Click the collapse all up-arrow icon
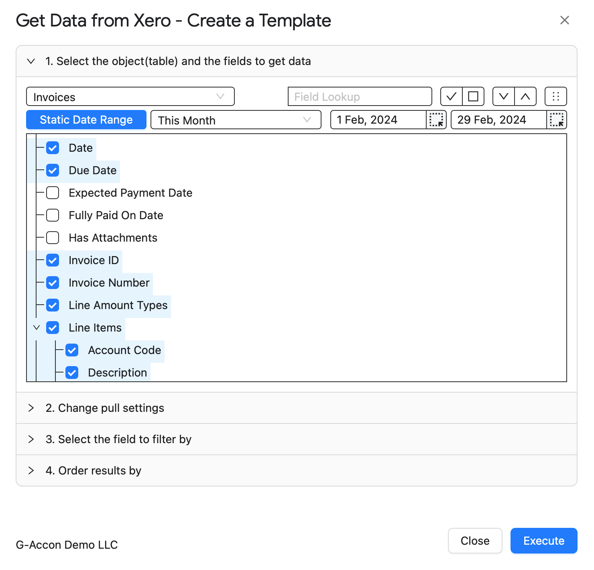 click(x=526, y=96)
